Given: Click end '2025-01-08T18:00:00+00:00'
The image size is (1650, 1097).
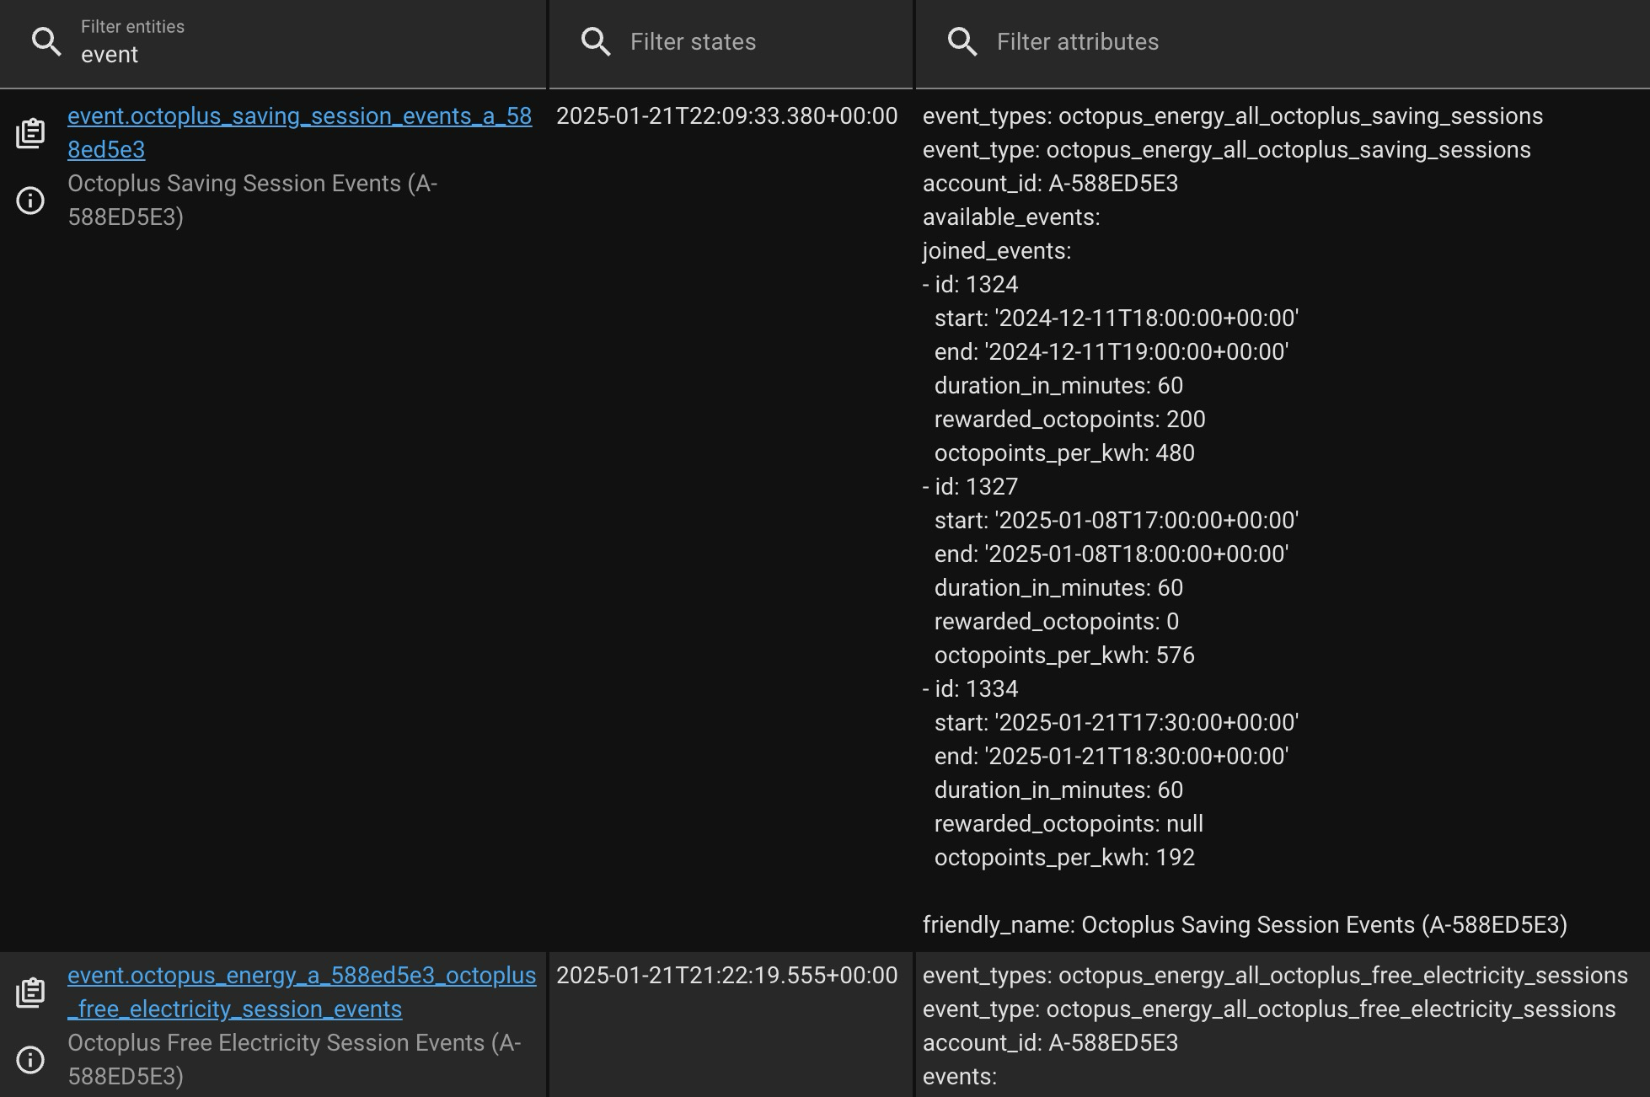Looking at the screenshot, I should [1112, 554].
